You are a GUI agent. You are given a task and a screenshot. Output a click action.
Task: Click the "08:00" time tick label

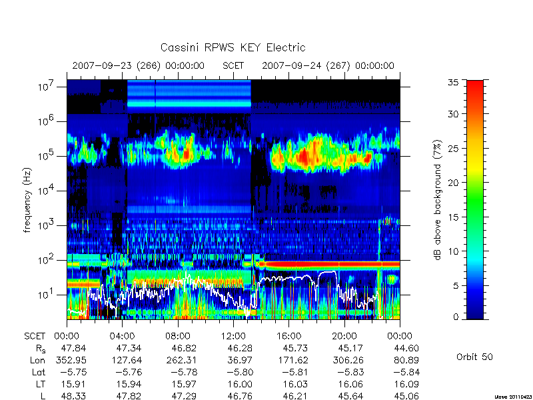pyautogui.click(x=177, y=336)
